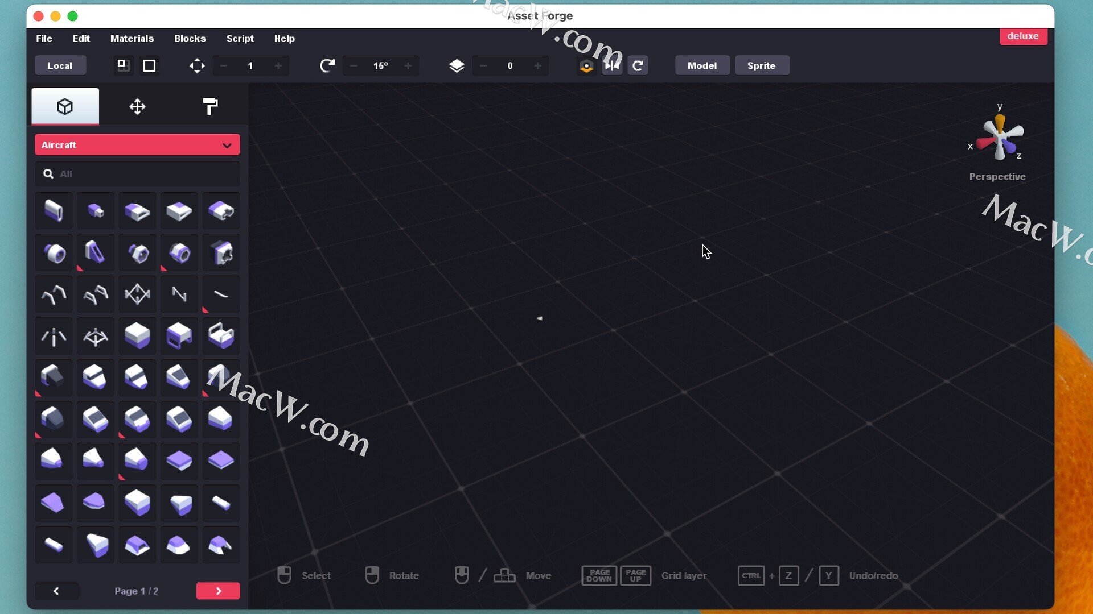Open the File menu
The image size is (1093, 614).
(44, 38)
